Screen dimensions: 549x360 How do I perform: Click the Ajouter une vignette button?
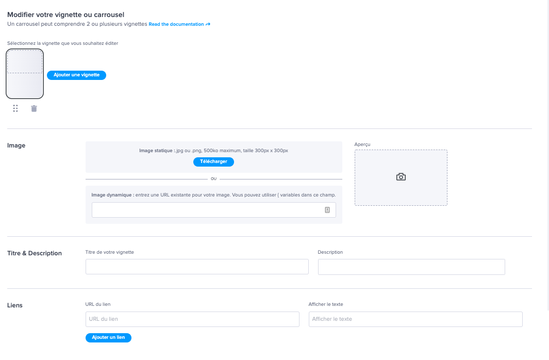tap(76, 75)
